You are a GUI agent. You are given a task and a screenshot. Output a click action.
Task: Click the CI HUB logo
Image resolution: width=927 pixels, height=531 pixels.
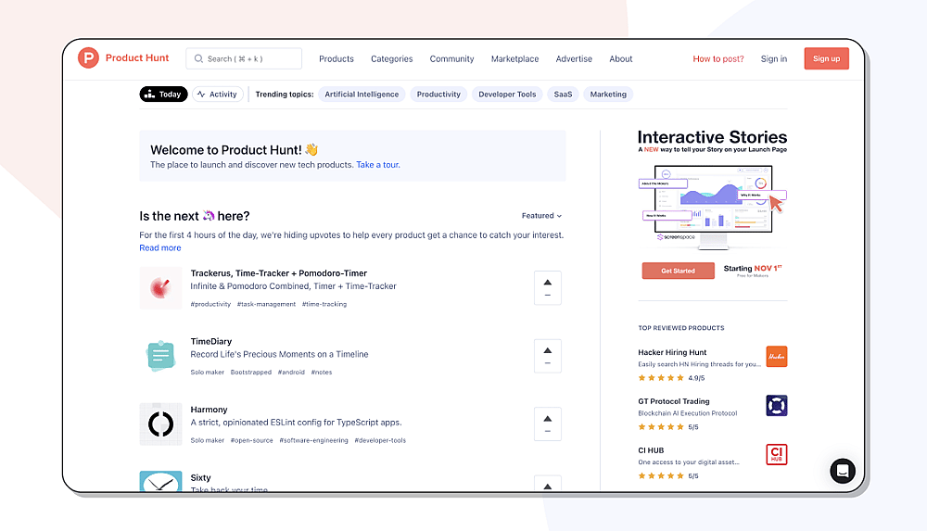(776, 455)
